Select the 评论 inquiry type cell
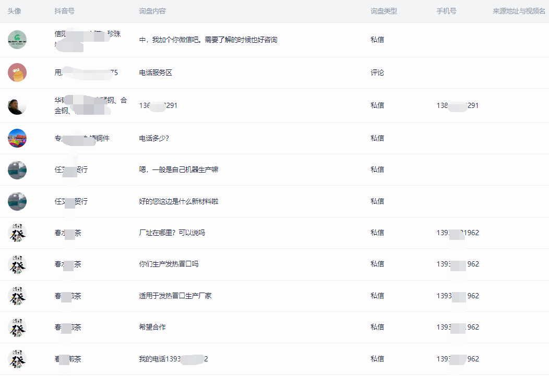 click(377, 72)
